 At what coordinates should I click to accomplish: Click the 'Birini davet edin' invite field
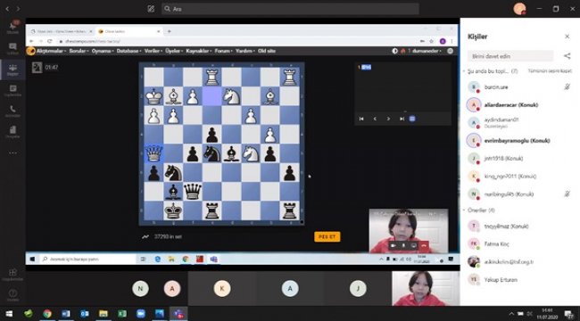click(510, 56)
